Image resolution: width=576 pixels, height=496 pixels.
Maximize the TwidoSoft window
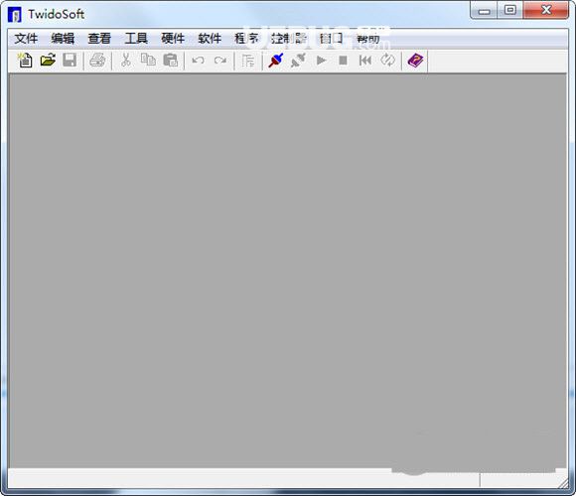509,10
